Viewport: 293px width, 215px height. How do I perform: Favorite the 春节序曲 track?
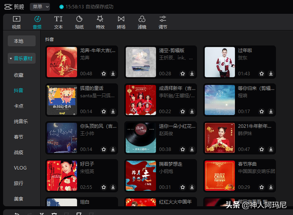(x=262, y=187)
